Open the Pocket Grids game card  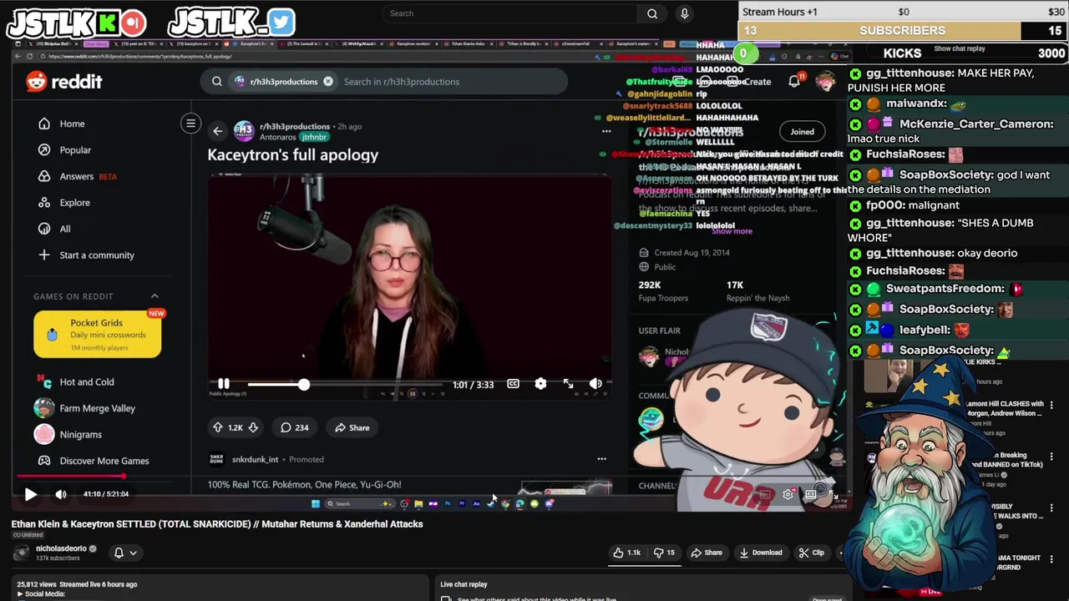pos(98,334)
